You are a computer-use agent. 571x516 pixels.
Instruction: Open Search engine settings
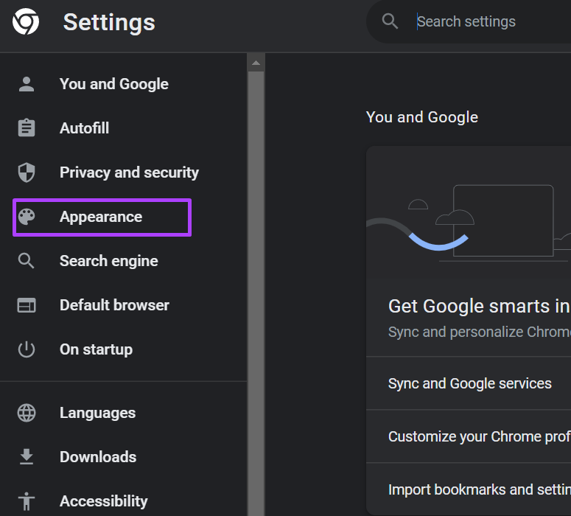(x=108, y=261)
